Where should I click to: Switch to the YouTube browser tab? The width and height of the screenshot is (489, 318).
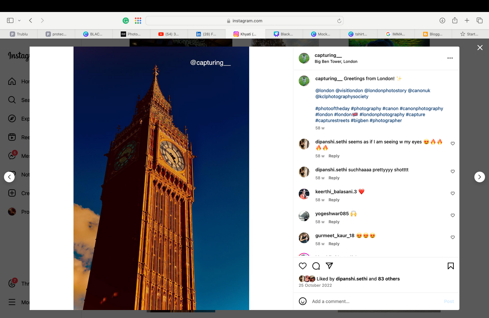pos(169,34)
